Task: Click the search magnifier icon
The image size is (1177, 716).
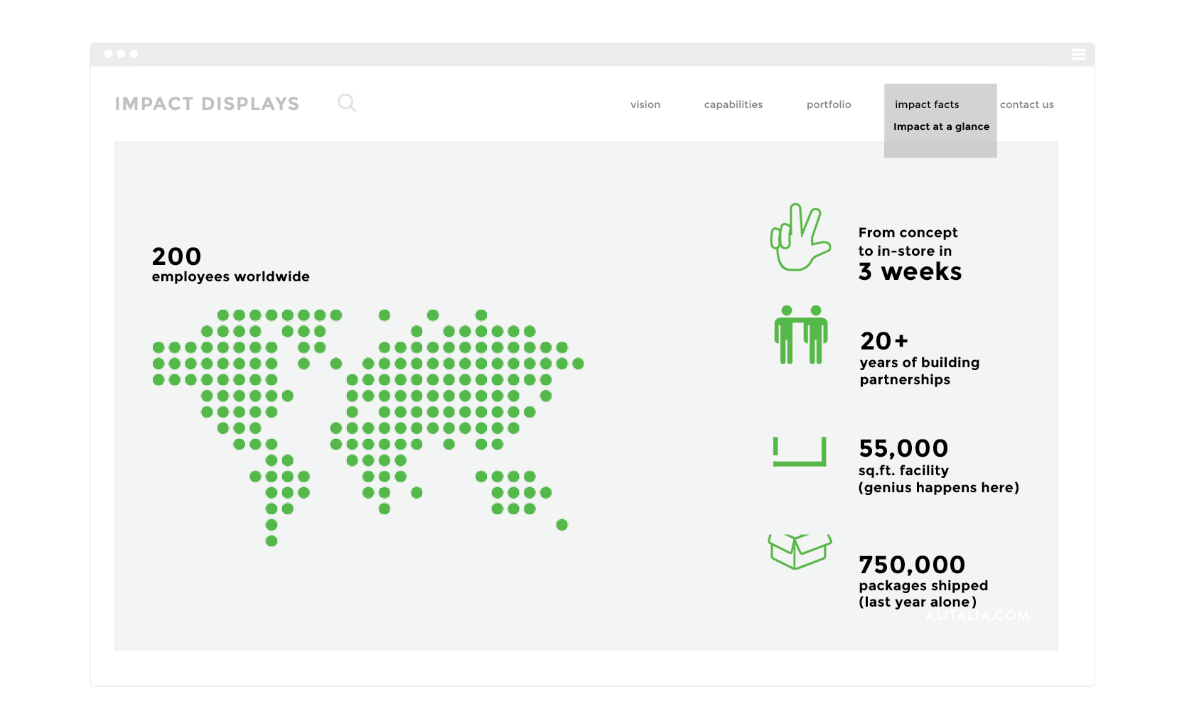Action: (x=347, y=103)
